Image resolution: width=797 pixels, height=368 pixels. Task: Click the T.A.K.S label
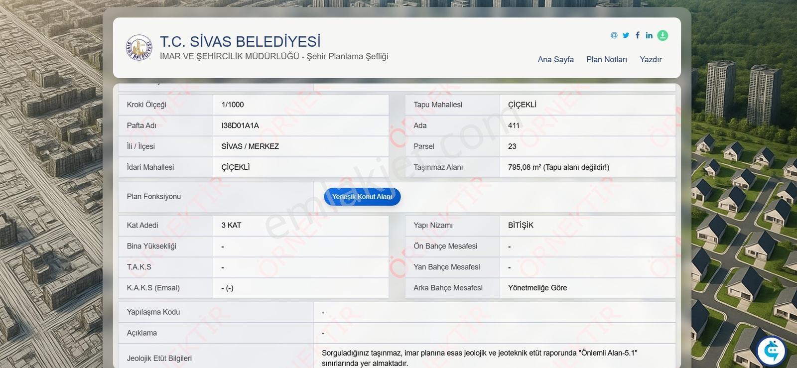pos(139,267)
